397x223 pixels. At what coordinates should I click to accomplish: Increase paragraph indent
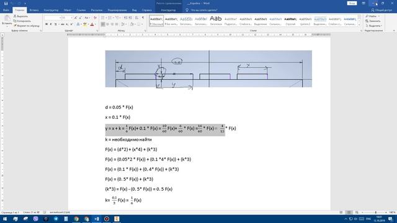(x=130, y=18)
